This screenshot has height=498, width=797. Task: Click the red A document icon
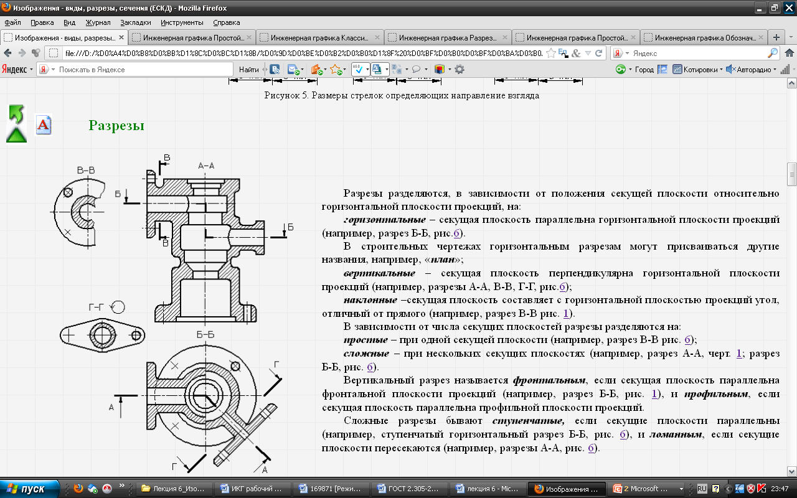point(43,125)
